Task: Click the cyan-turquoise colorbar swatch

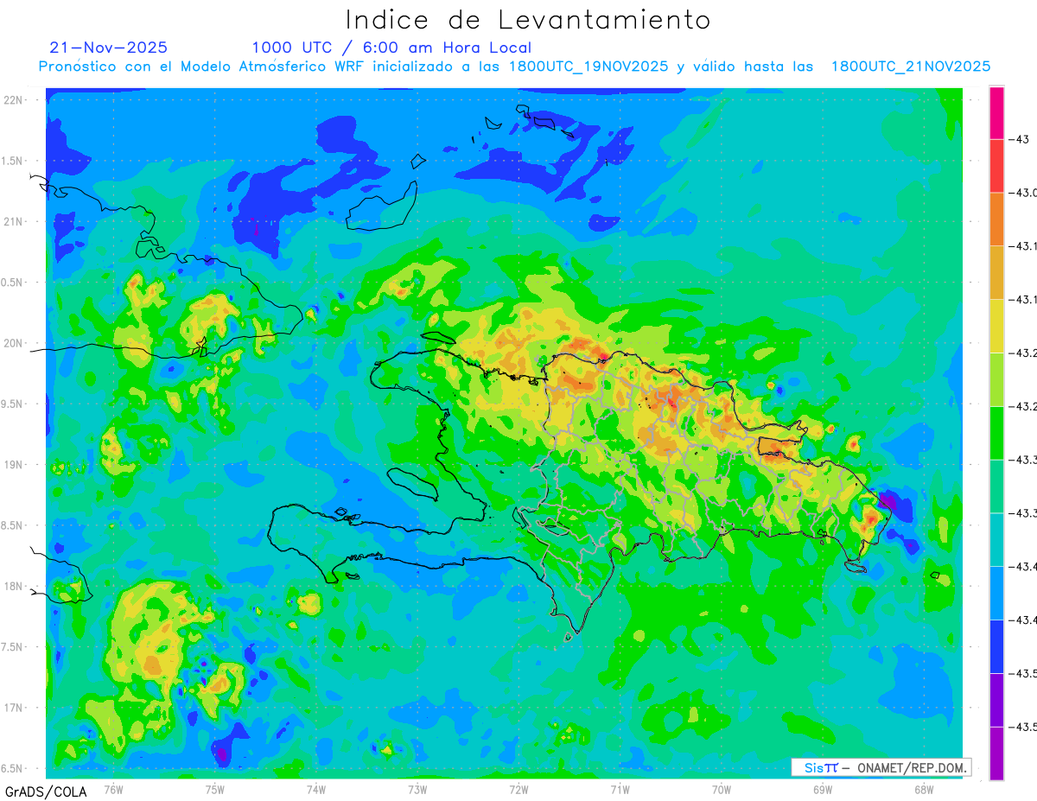Action: click(x=997, y=540)
